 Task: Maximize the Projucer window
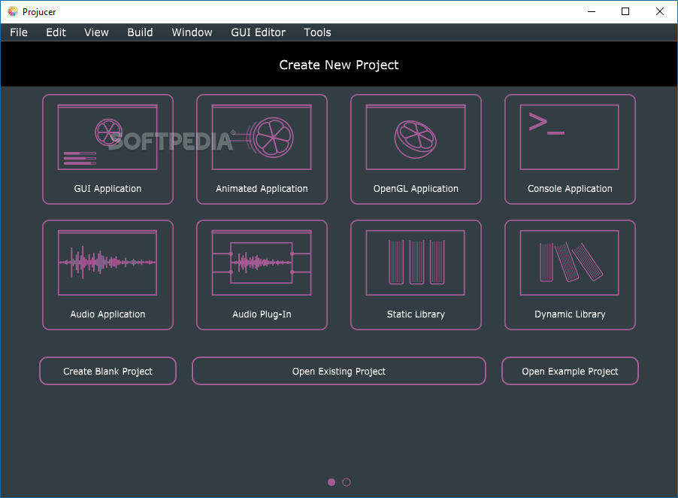(x=625, y=12)
